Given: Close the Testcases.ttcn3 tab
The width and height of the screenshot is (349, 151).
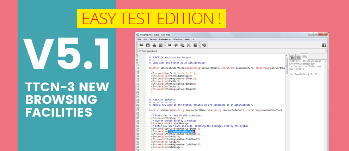Looking at the screenshot, I should click(x=140, y=51).
